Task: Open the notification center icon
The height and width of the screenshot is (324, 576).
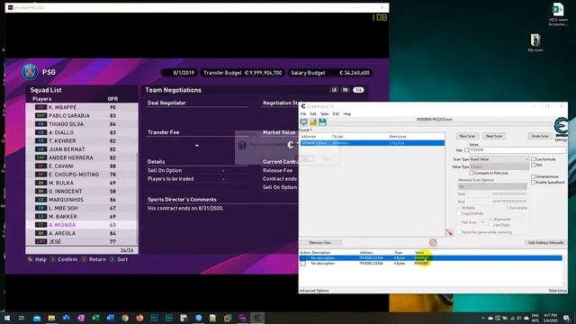Action: pos(567,318)
